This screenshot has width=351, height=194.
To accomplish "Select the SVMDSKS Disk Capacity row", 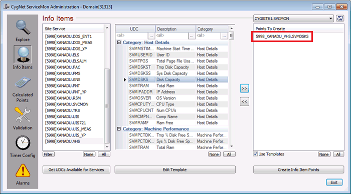I will click(178, 79).
